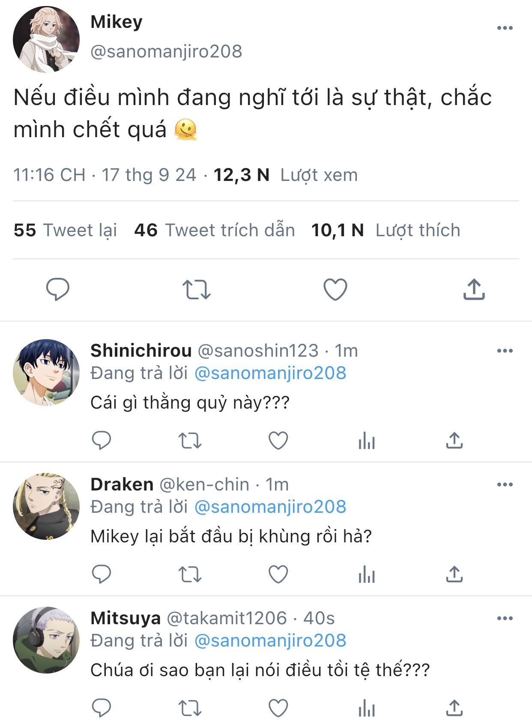Image resolution: width=532 pixels, height=728 pixels.
Task: Open more options for Draken's reply
Action: pyautogui.click(x=505, y=485)
